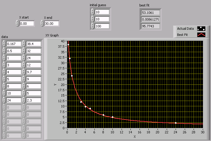
Task: Select the X end field showing 30.00
Action: pyautogui.click(x=52, y=23)
